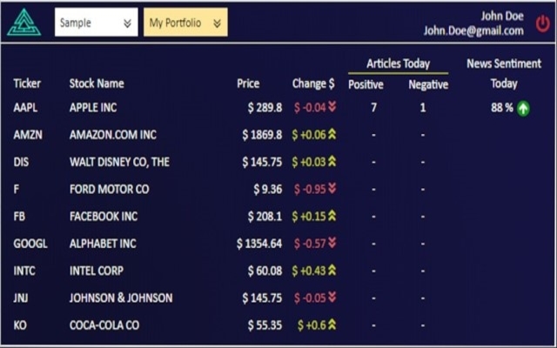Click the $ +0.6 change value
557x348 pixels.
pos(312,325)
